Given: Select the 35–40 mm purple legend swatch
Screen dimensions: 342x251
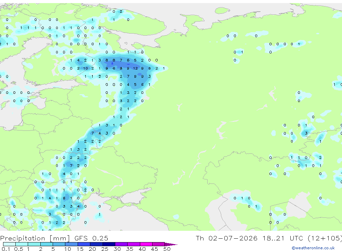Looking at the screenshot, I should click(x=134, y=244).
